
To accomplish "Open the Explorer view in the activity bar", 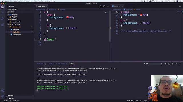I will [x=3, y=7].
